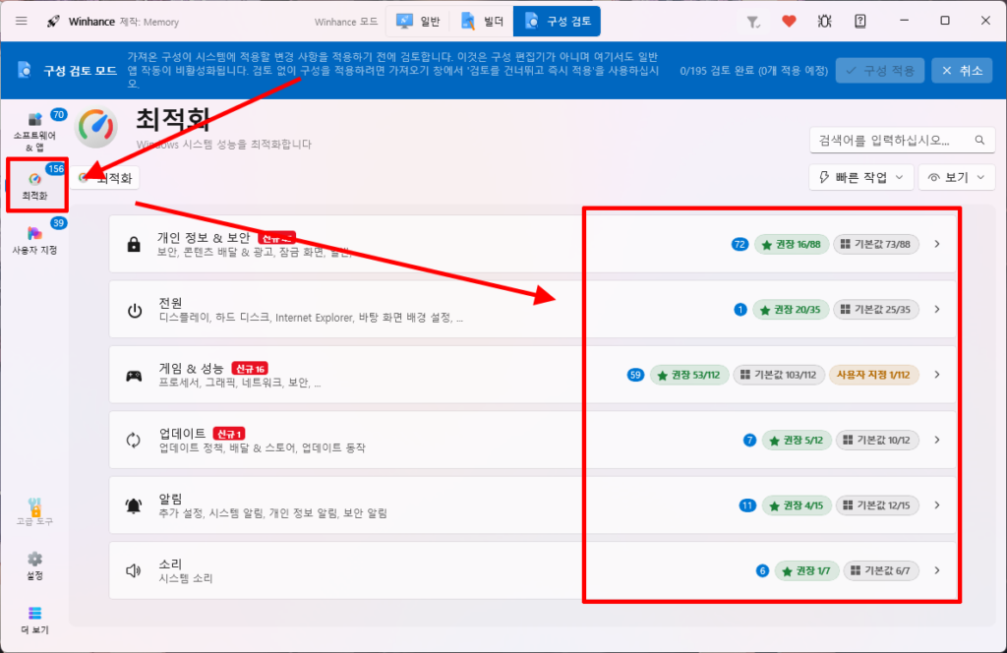Image resolution: width=1007 pixels, height=653 pixels.
Task: Open 더 보기 in the sidebar
Action: click(x=34, y=621)
